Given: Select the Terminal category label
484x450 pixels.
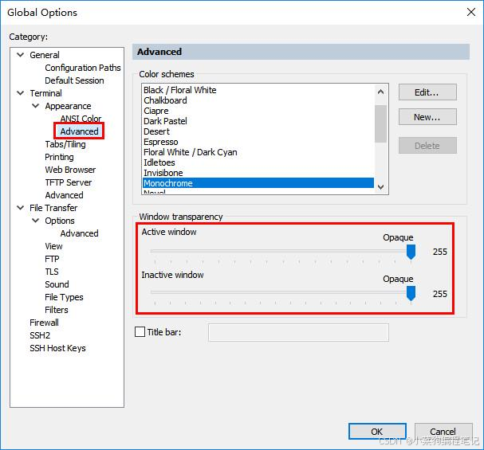Looking at the screenshot, I should point(45,93).
